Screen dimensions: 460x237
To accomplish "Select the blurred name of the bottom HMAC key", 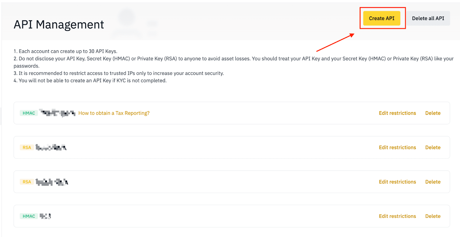I will coord(45,216).
